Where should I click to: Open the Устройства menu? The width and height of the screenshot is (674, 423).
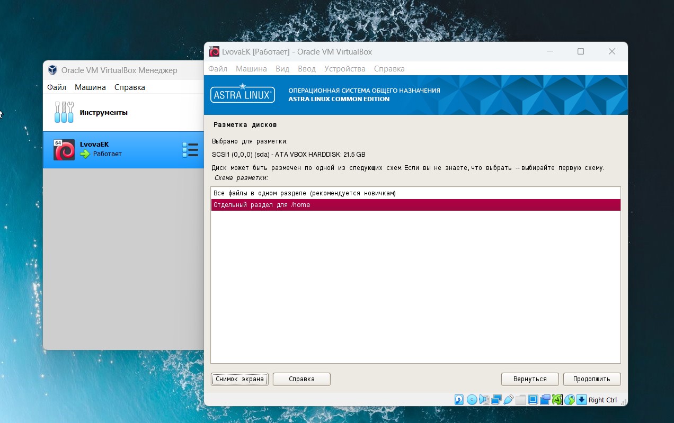[345, 69]
